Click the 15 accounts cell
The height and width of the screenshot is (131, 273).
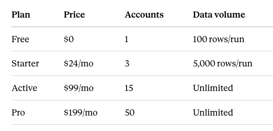click(x=129, y=88)
